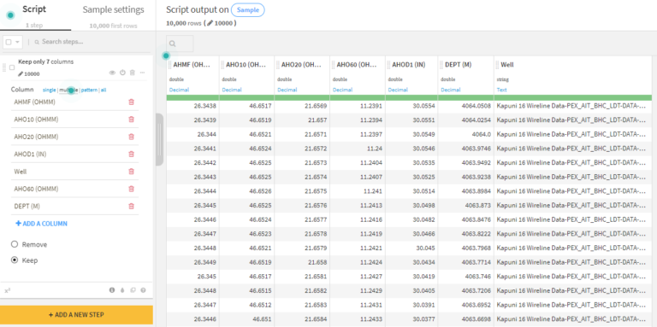Screen dimensions: 657x327
Task: Open the AHO10 (OHMM) column header menu
Action: tap(246, 65)
